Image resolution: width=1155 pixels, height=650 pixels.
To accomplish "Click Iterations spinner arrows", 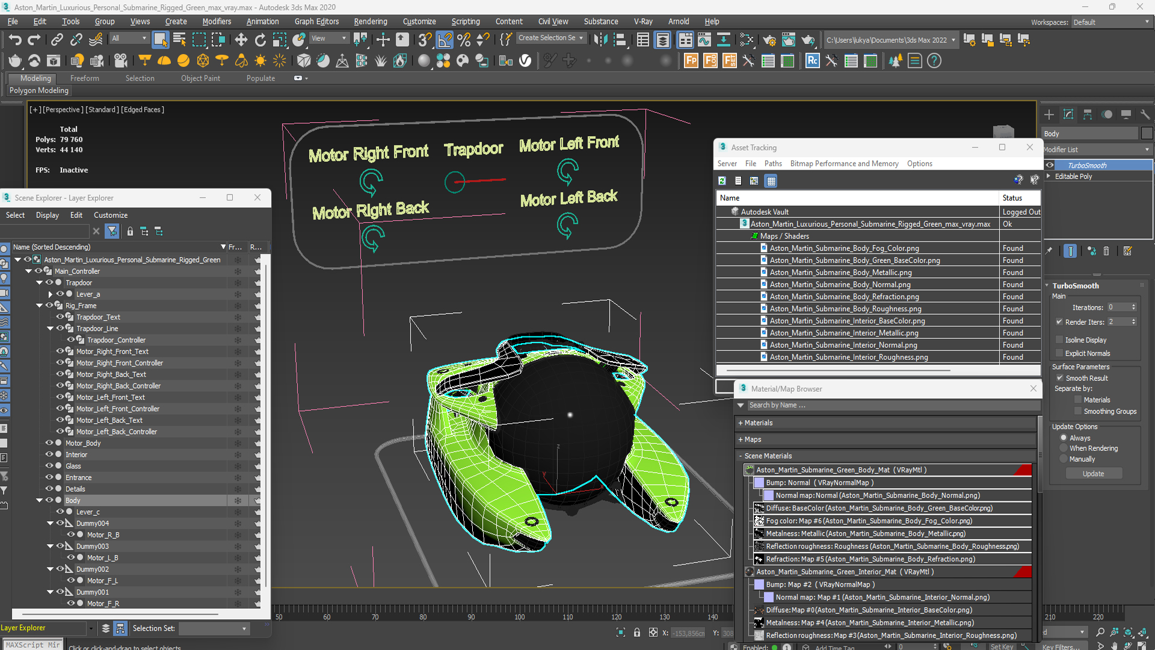I will point(1134,308).
